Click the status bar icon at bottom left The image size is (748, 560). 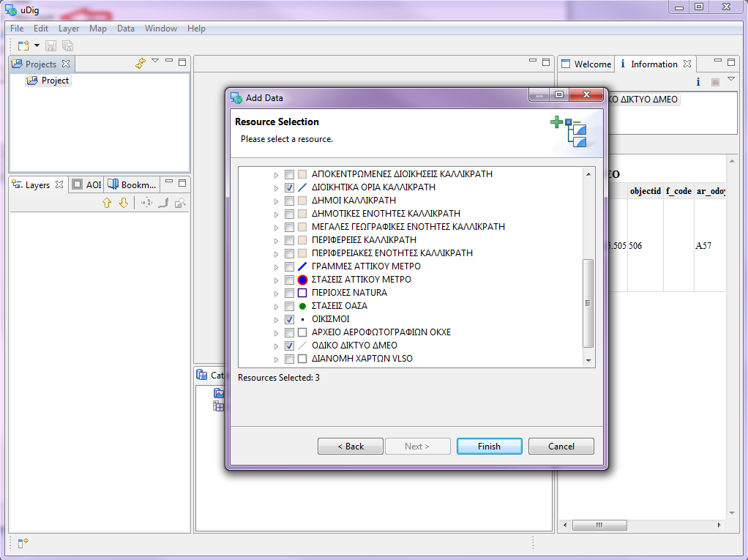[23, 543]
